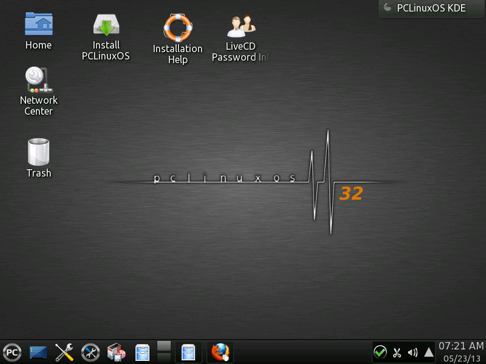Open the Home folder shortcut

(x=38, y=24)
